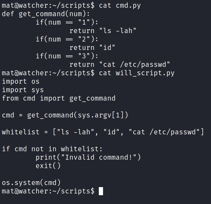Click the 'whitelist' variable name
This screenshot has height=204, width=211.
pyautogui.click(x=21, y=132)
